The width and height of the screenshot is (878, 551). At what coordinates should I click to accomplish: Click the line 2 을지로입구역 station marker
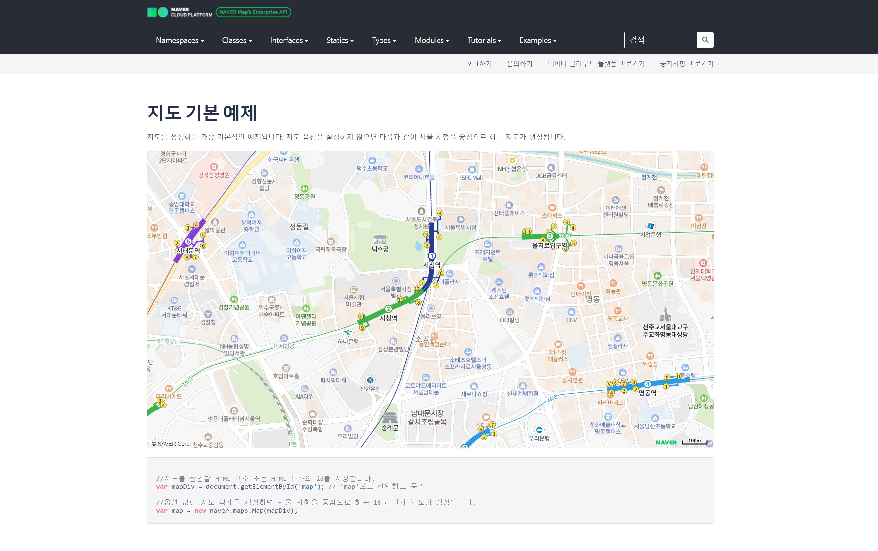pos(550,236)
